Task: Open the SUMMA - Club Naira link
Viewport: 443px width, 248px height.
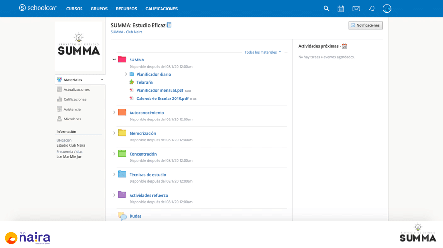Action: click(127, 32)
